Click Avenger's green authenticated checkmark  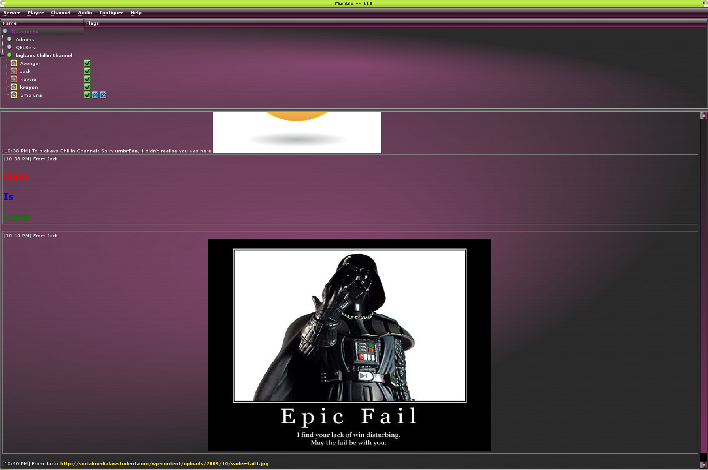(x=87, y=63)
